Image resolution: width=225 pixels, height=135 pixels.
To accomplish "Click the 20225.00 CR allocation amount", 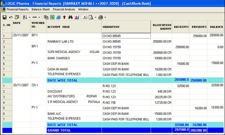I will (x=163, y=97).
